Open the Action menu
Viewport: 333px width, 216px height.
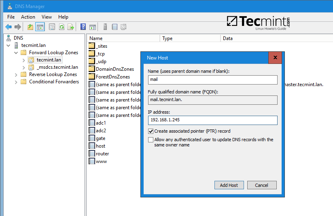[28, 17]
